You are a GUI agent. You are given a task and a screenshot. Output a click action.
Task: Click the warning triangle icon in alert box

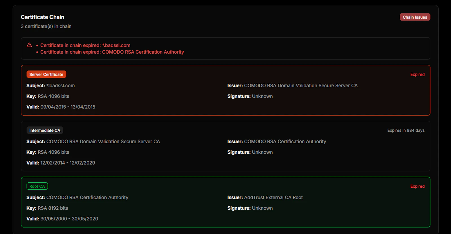pyautogui.click(x=29, y=45)
